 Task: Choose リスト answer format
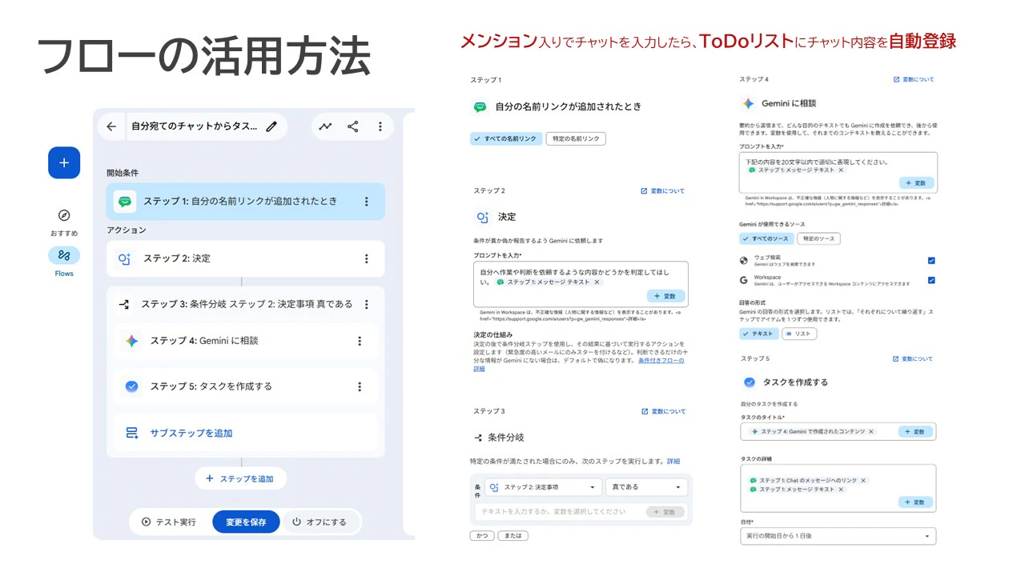(799, 334)
